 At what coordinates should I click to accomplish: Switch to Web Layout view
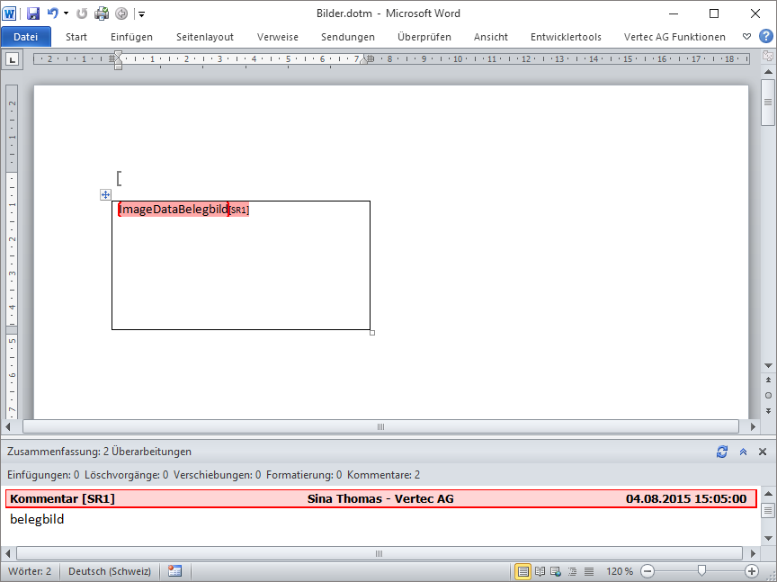[x=556, y=571]
